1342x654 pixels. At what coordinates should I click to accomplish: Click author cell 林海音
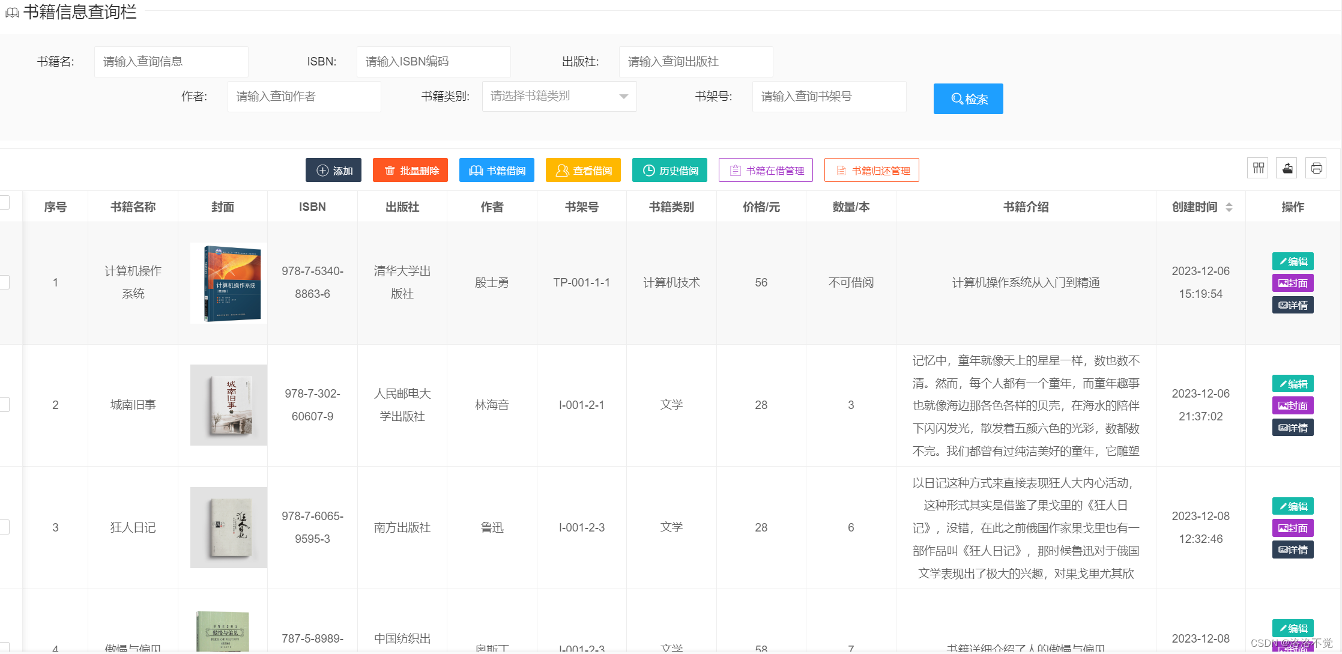click(492, 405)
